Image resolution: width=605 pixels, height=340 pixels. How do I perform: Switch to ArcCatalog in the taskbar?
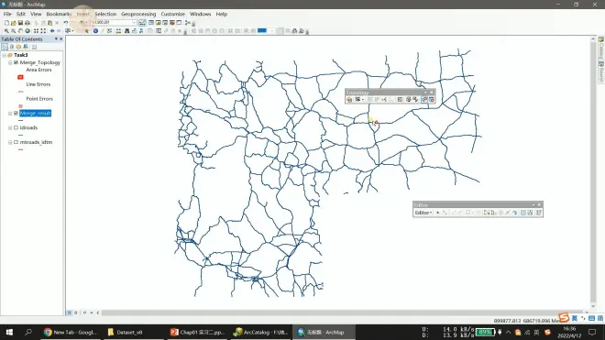(x=261, y=332)
